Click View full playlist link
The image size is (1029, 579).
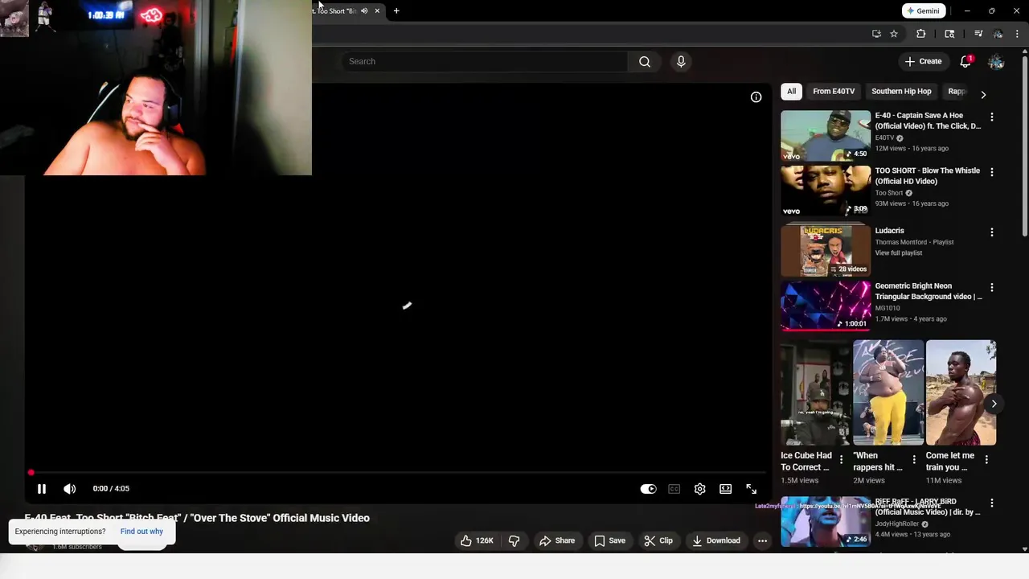point(899,253)
